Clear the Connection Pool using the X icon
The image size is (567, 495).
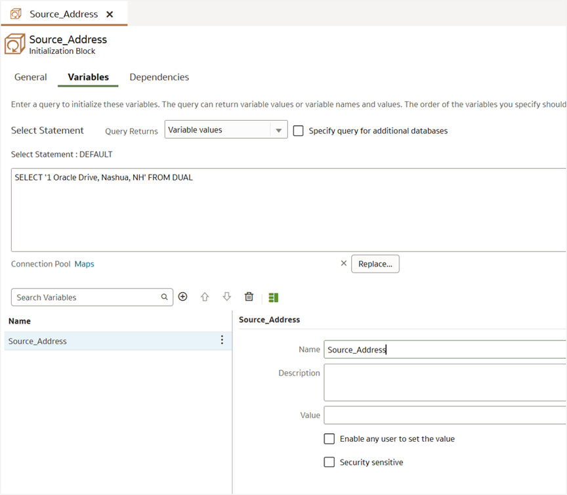pos(344,263)
